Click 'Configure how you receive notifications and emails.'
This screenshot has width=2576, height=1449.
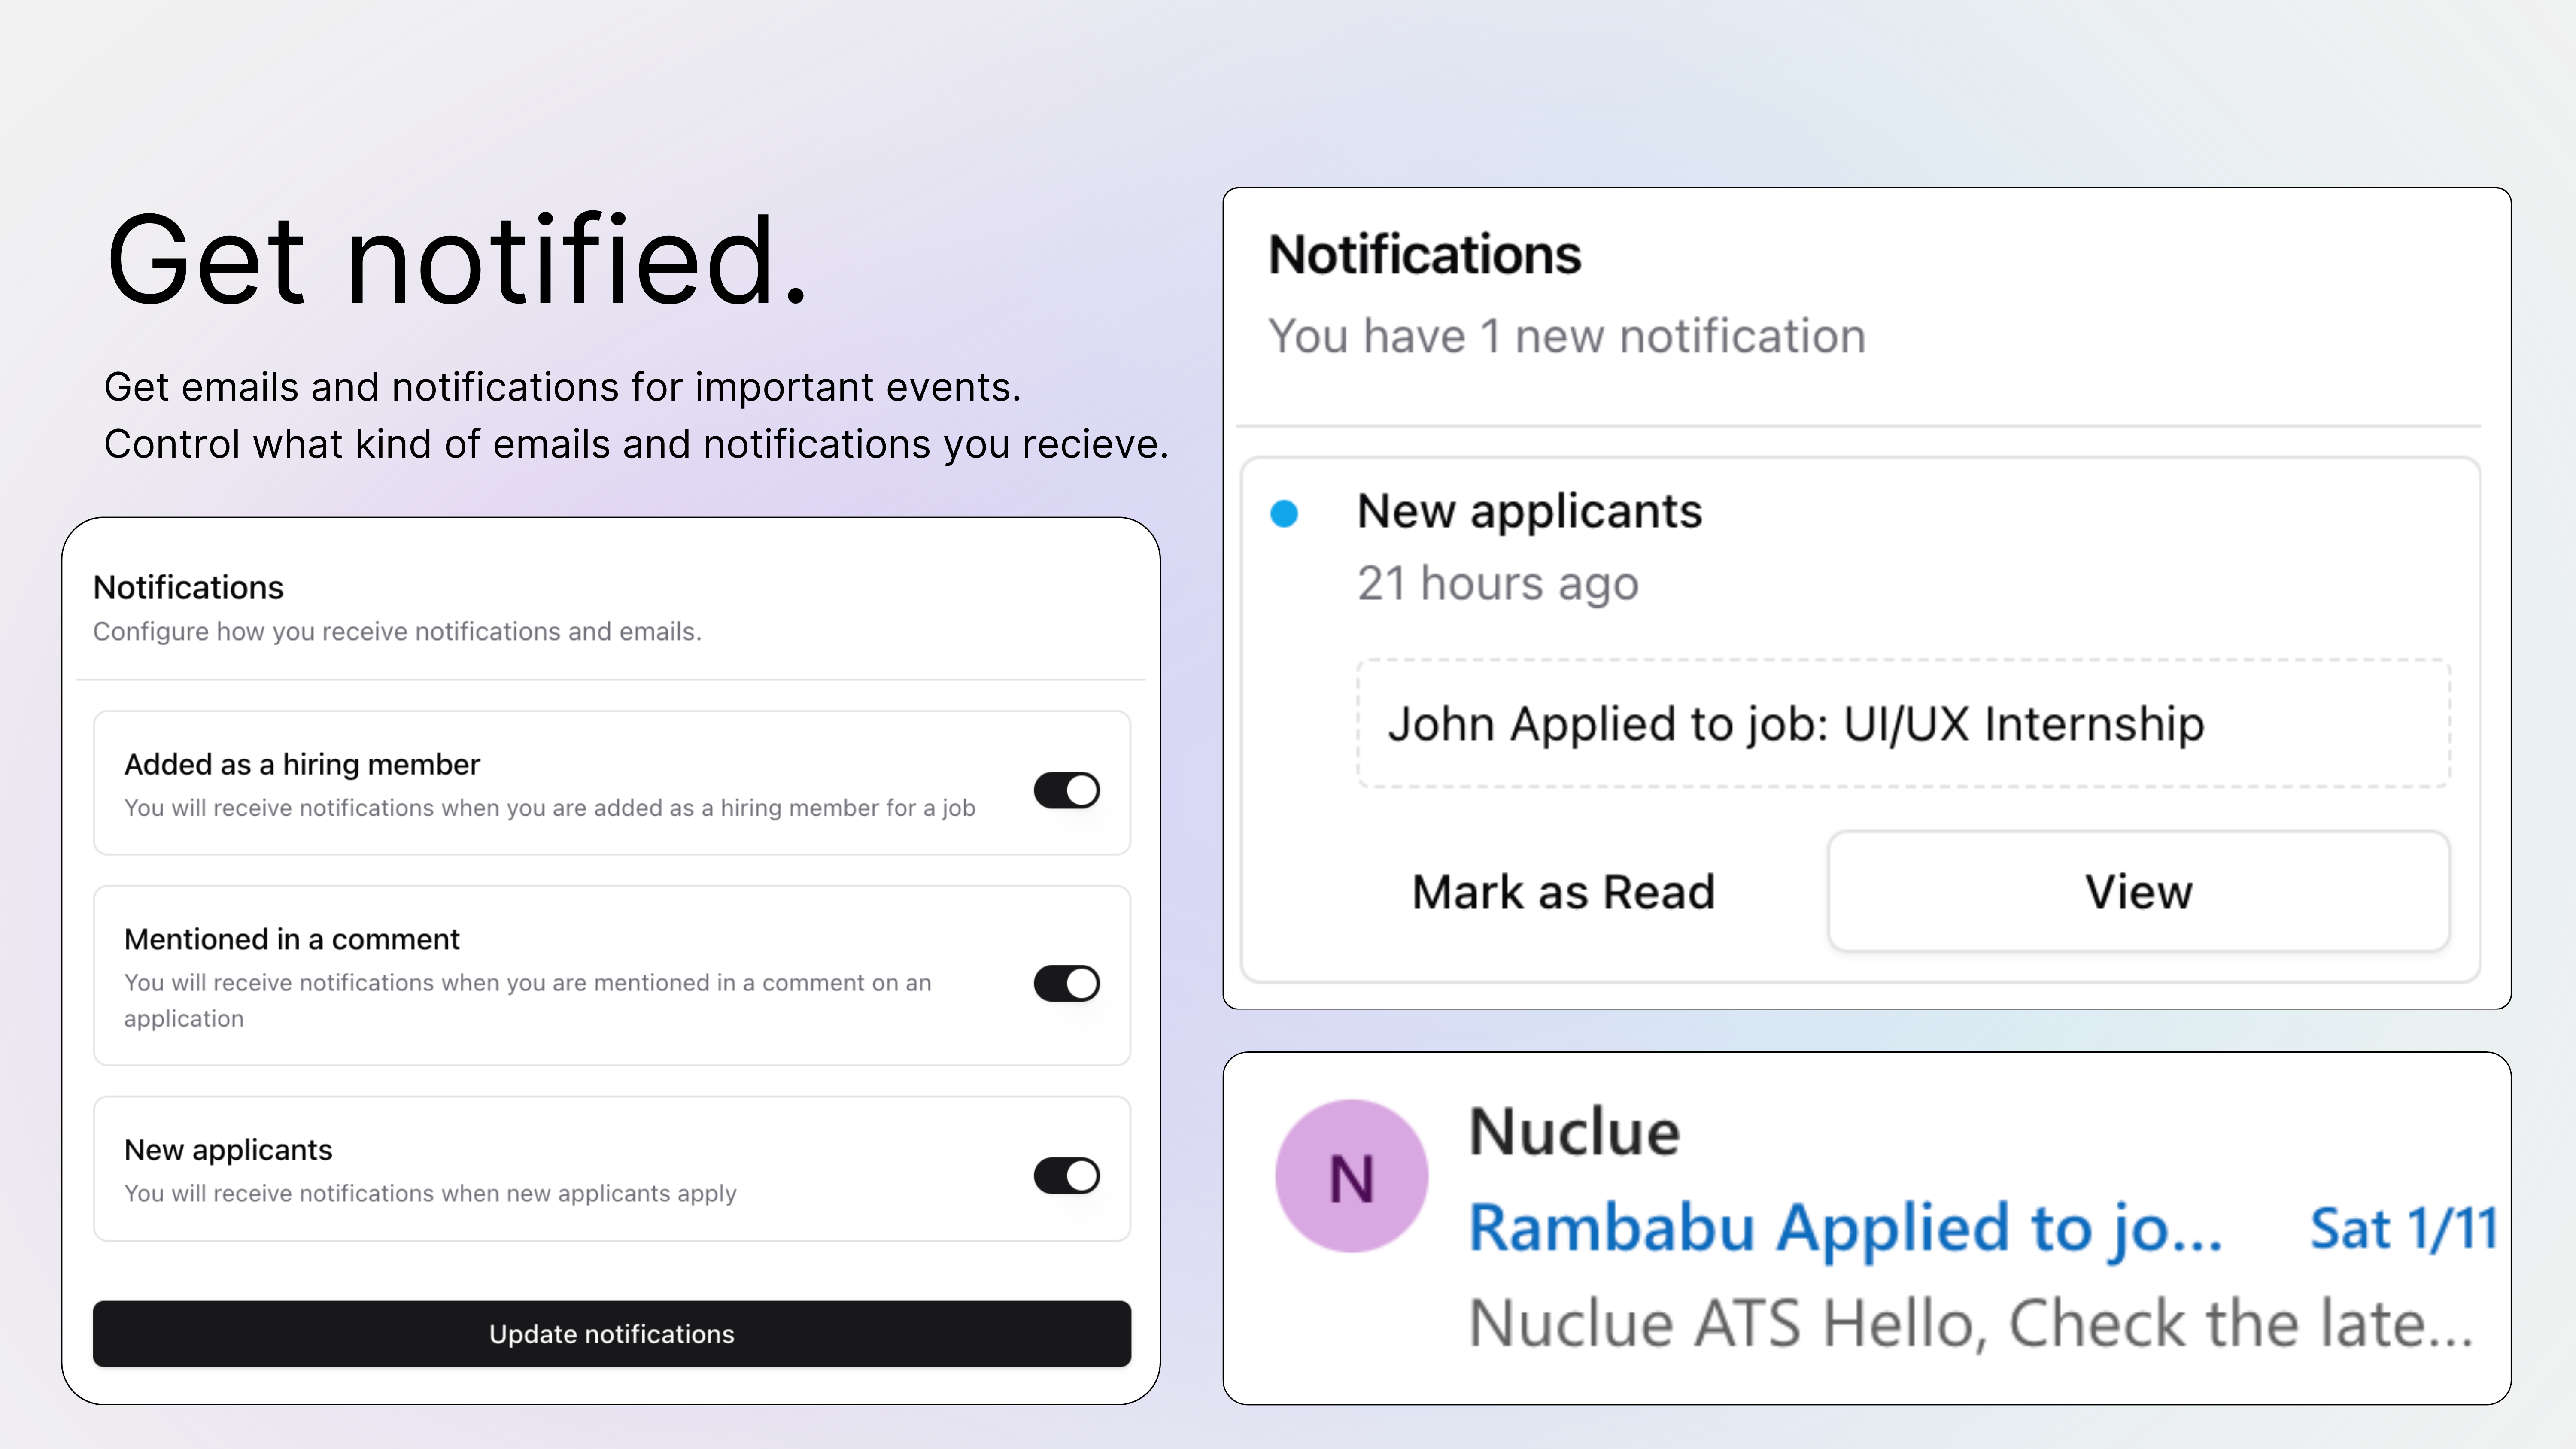pyautogui.click(x=397, y=632)
